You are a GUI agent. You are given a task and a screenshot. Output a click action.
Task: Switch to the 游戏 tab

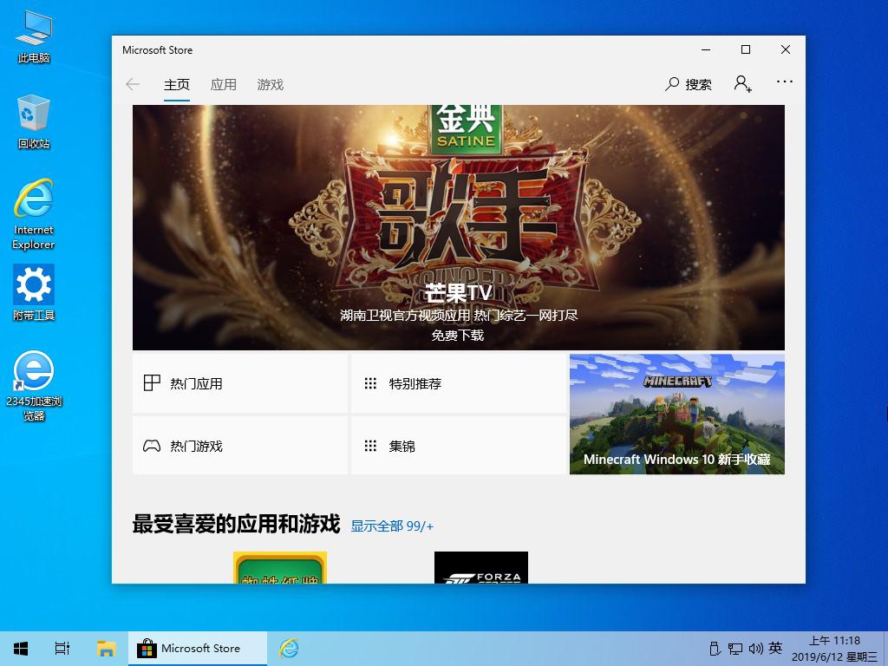coord(271,85)
